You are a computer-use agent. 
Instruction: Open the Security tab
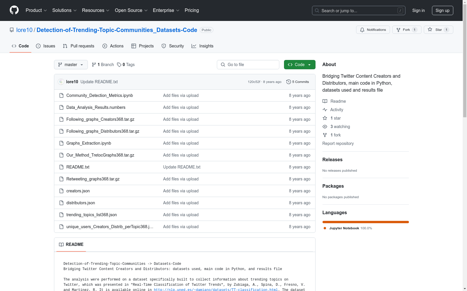pos(173,46)
